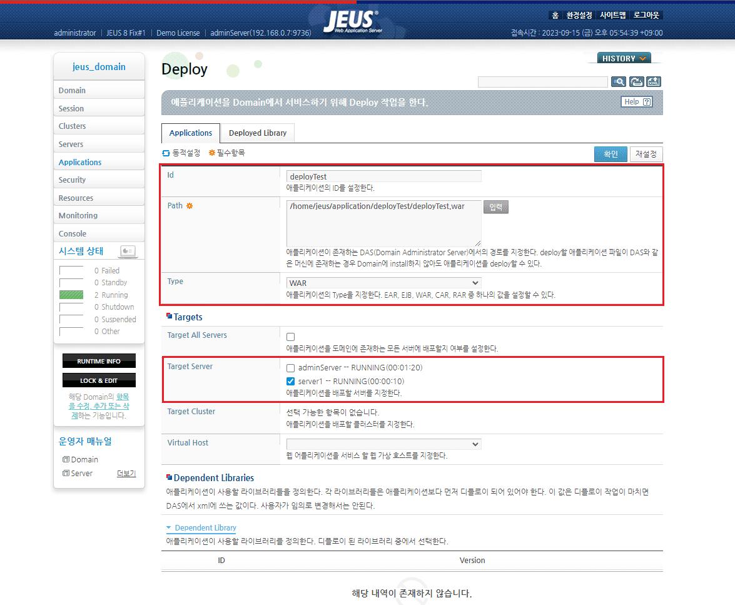
Task: Click the JEUS logo
Action: [x=353, y=21]
